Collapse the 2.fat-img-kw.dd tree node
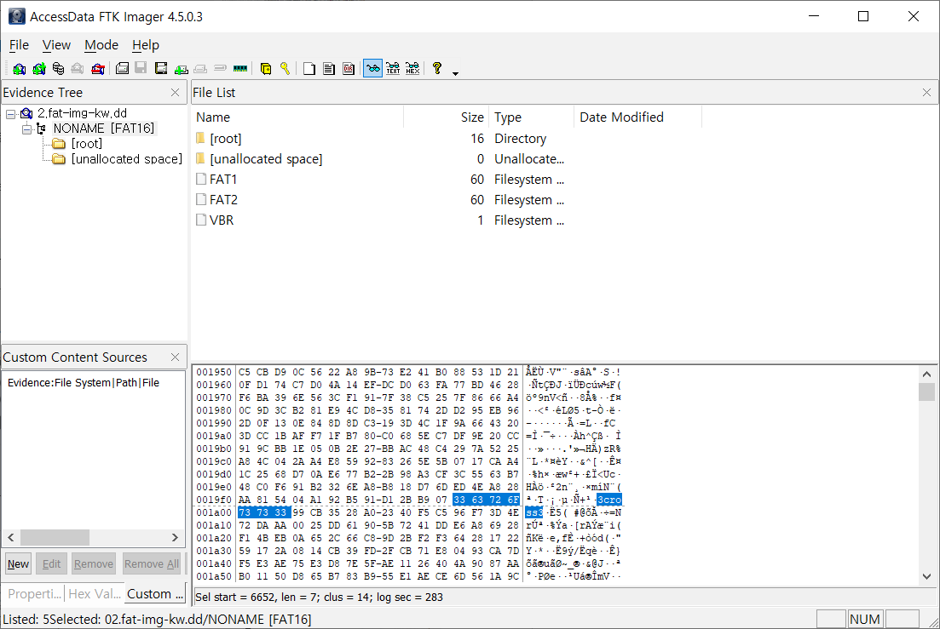This screenshot has width=940, height=629. pyautogui.click(x=11, y=114)
